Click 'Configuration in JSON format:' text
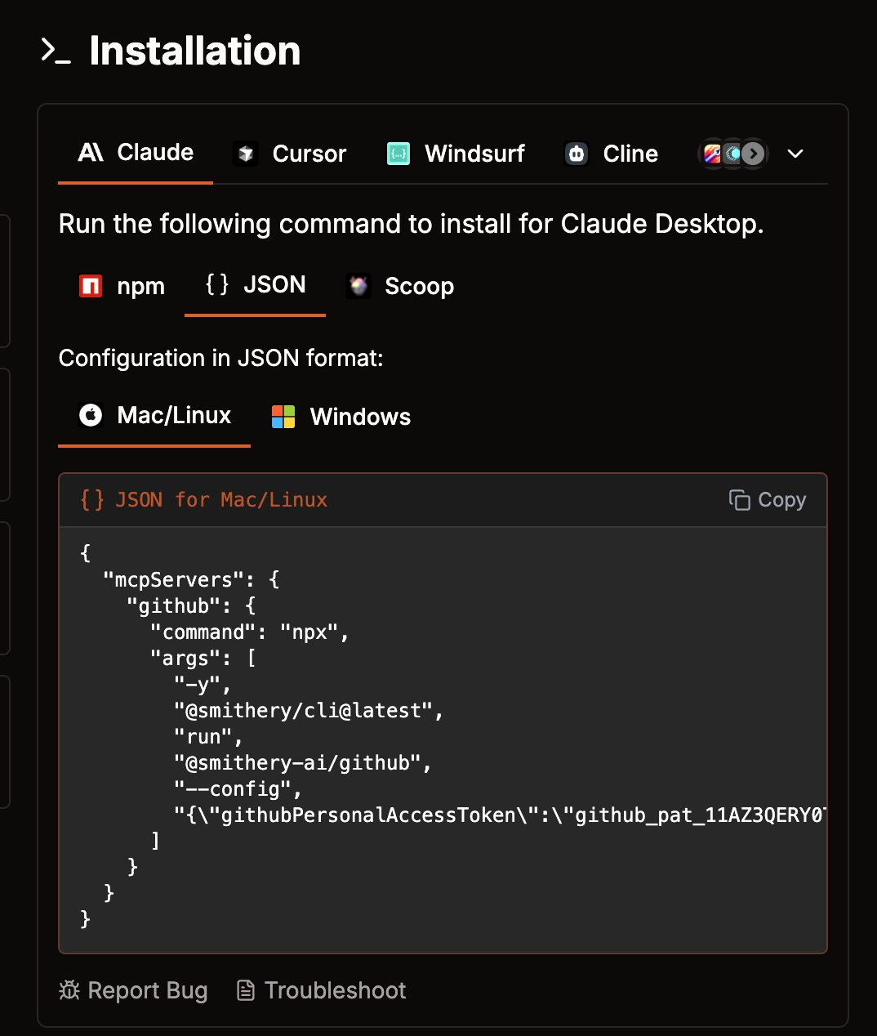 click(x=221, y=358)
